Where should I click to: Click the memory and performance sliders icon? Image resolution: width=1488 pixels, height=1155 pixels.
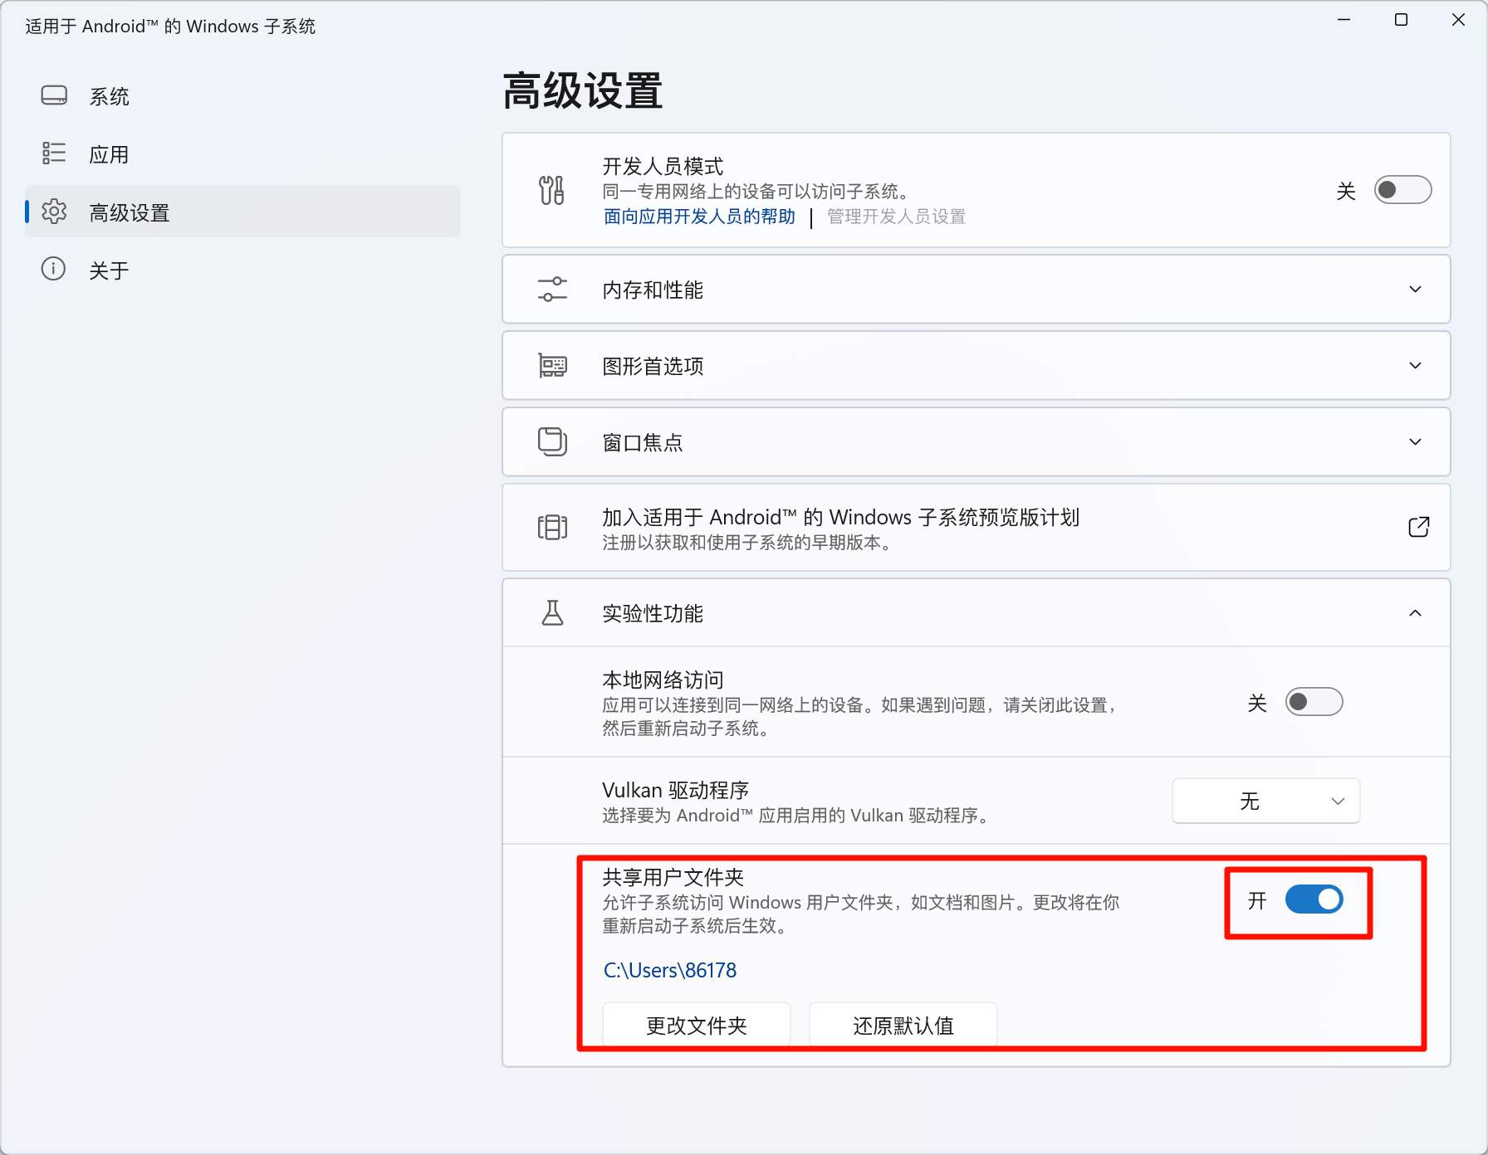552,290
